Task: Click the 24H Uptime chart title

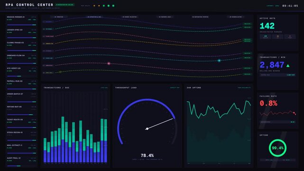Action: pyautogui.click(x=194, y=88)
